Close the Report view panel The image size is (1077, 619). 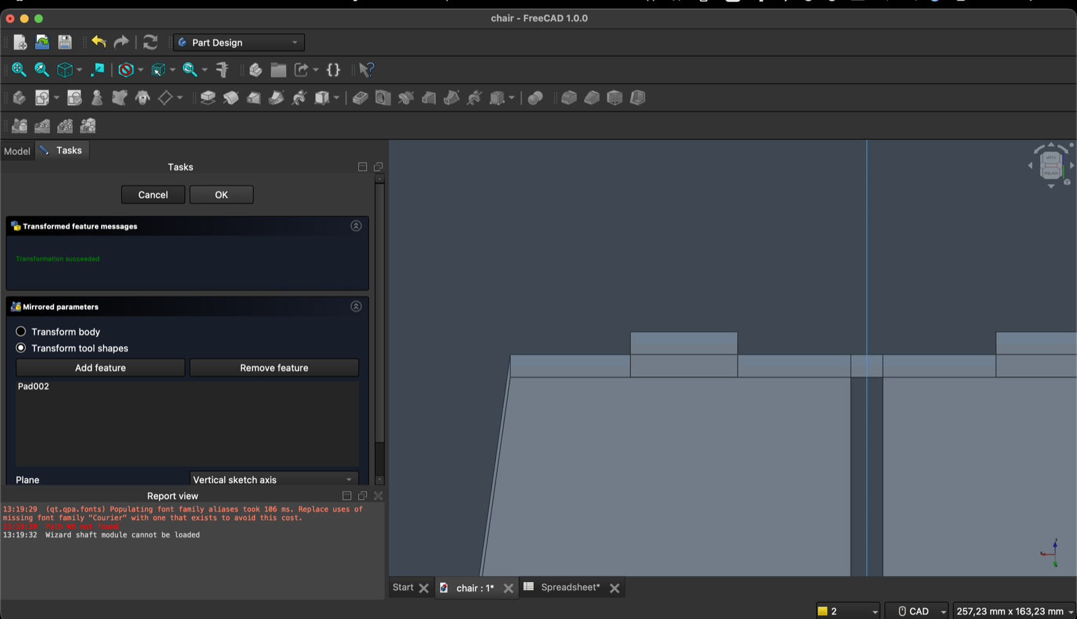pos(378,496)
